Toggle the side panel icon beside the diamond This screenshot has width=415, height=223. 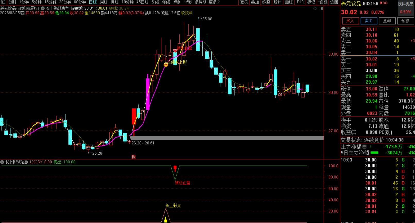point(321,8)
